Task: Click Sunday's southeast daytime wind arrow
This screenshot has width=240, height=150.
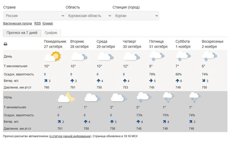Action: [203, 80]
